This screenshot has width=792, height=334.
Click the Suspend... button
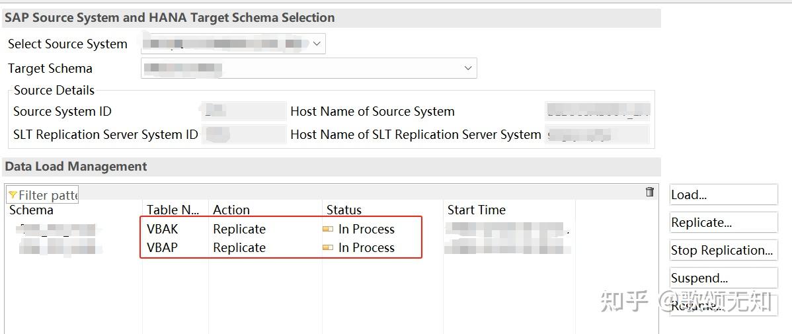tap(722, 278)
